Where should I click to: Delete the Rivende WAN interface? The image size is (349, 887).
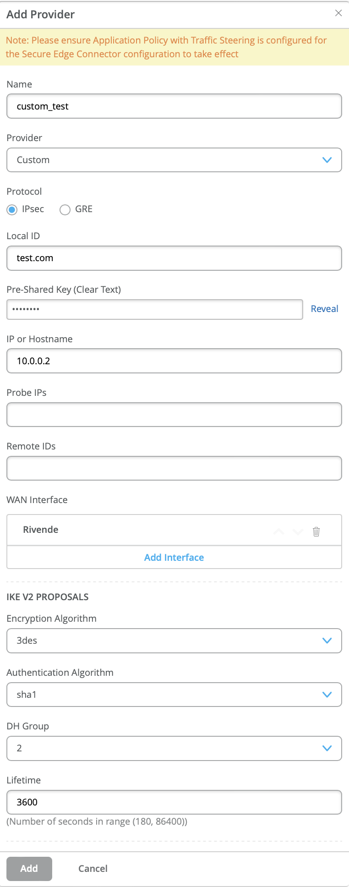point(316,531)
